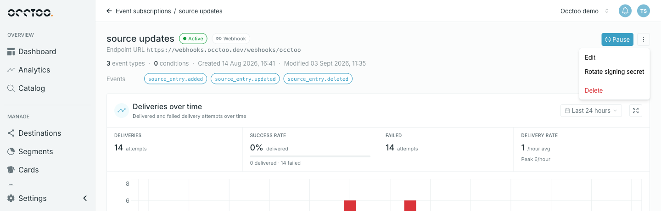This screenshot has height=211, width=661.
Task: Click the Webhook type badge
Action: [x=231, y=39]
